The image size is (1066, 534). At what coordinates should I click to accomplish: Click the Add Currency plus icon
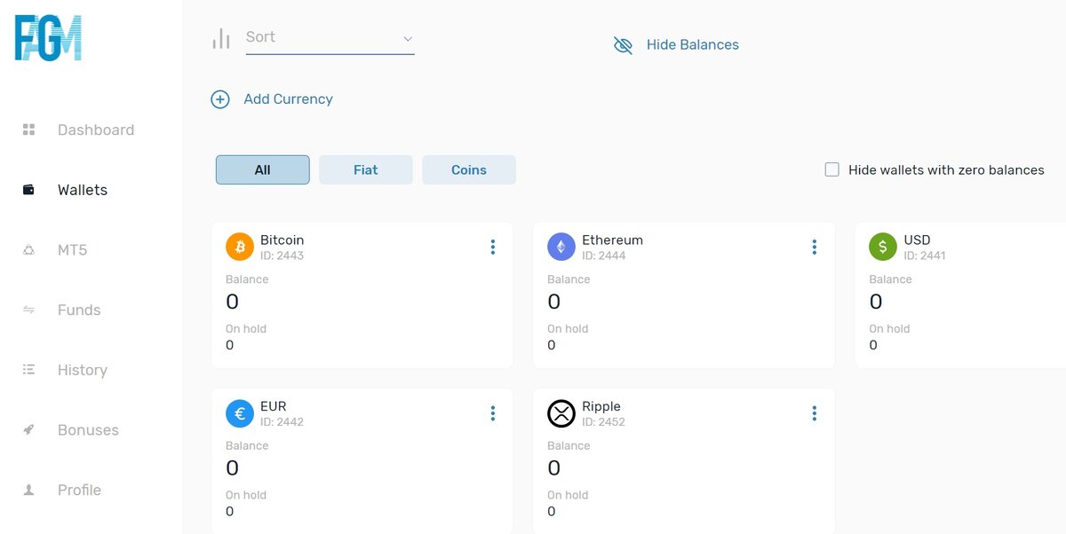click(220, 99)
